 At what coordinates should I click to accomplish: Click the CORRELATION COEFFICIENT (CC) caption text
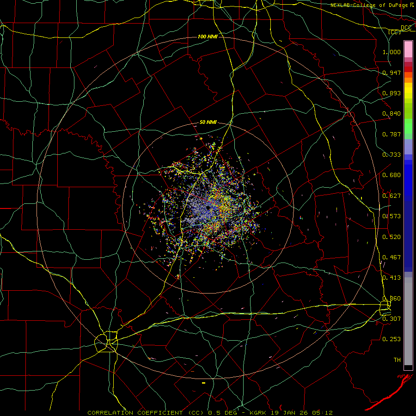point(146,413)
